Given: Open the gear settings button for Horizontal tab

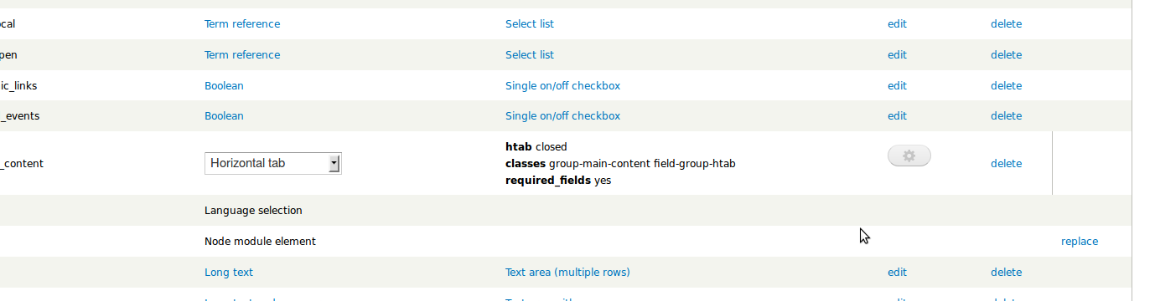Looking at the screenshot, I should click(x=909, y=156).
